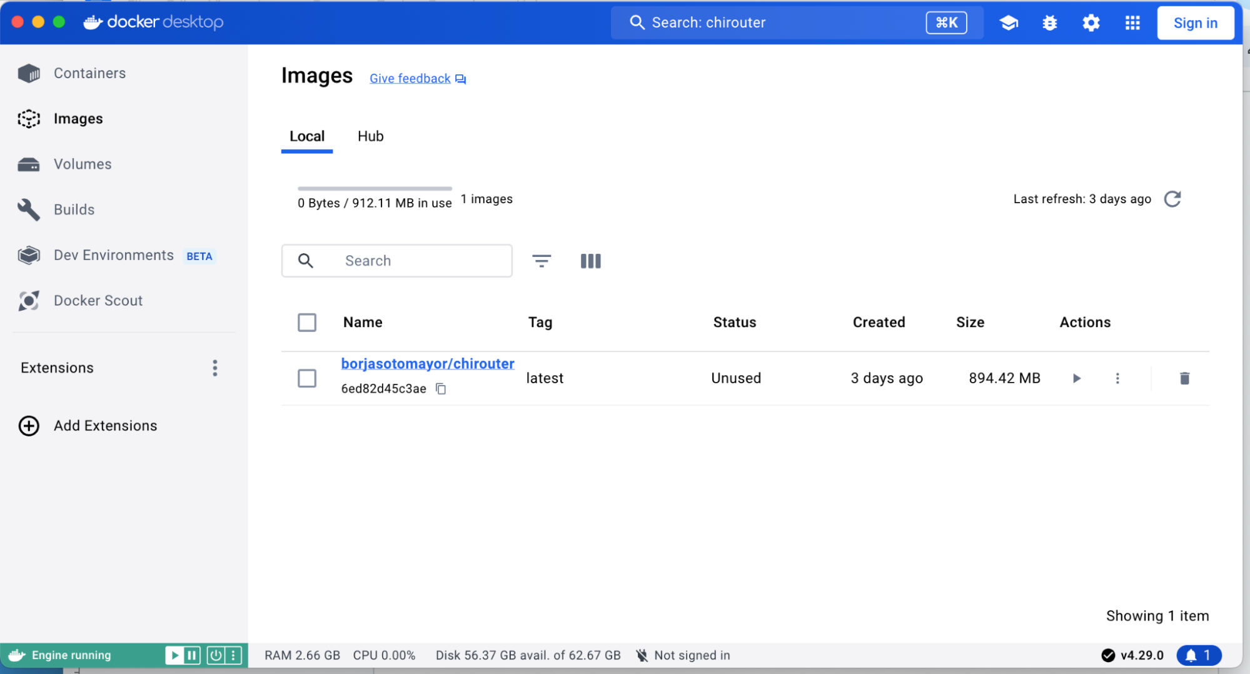Click the 'CPU 0.00%' status entry
Image resolution: width=1250 pixels, height=674 pixels.
pos(384,655)
